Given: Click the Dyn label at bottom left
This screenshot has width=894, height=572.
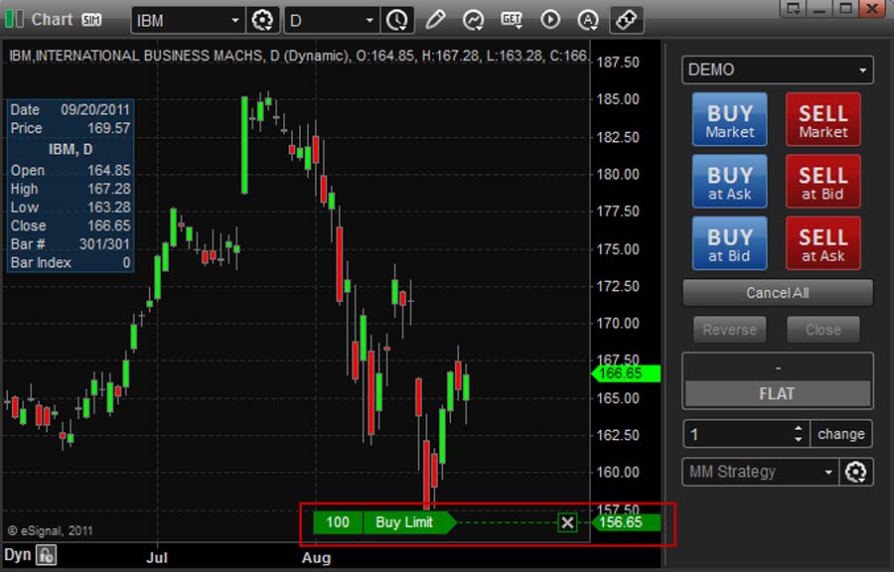Looking at the screenshot, I should (17, 555).
